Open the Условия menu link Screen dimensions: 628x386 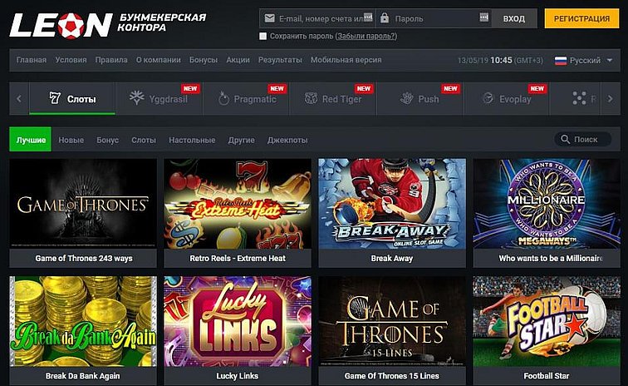71,60
